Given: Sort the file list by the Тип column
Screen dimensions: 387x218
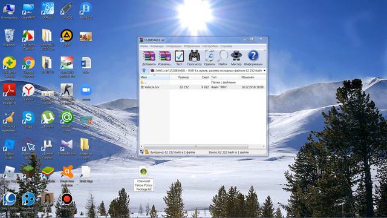Looking at the screenshot, I should coord(225,78).
